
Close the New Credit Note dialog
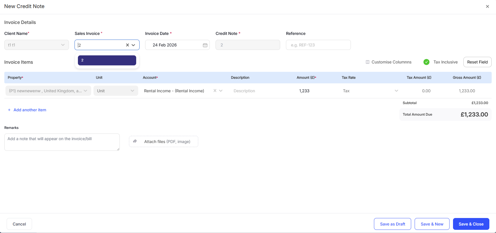tap(487, 6)
